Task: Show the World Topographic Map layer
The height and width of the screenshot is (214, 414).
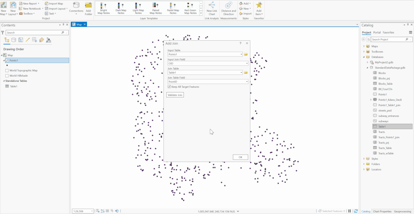Action: click(7, 70)
